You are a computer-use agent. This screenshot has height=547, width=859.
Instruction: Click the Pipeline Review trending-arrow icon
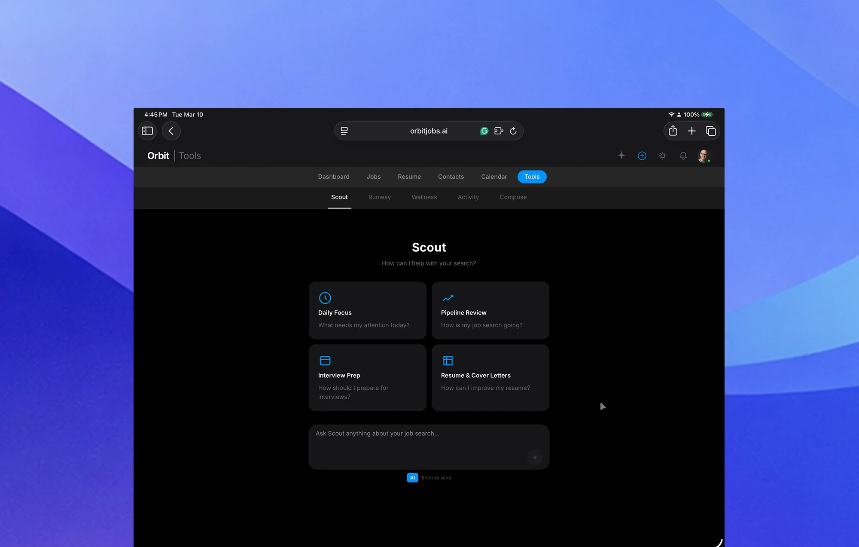[448, 298]
